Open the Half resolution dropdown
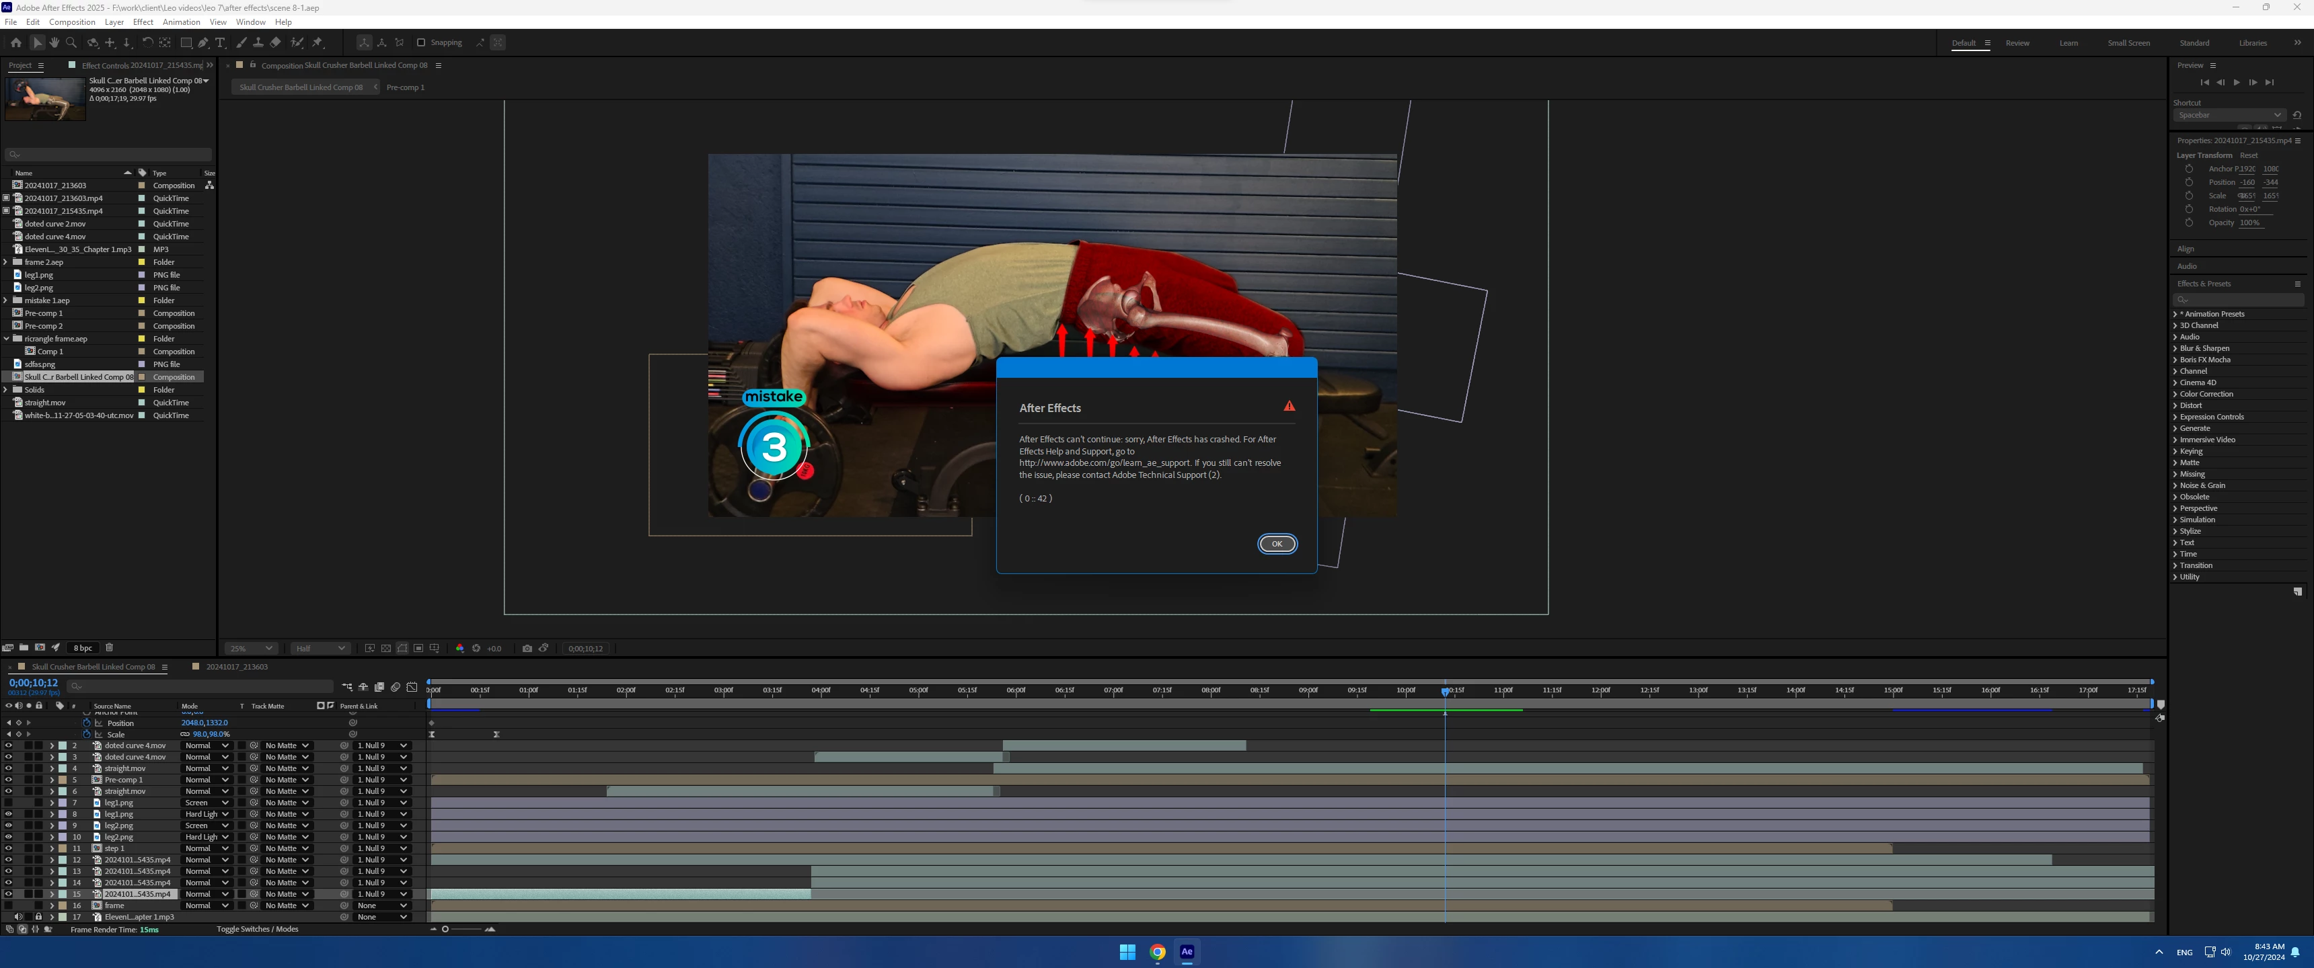This screenshot has width=2314, height=968. 320,648
